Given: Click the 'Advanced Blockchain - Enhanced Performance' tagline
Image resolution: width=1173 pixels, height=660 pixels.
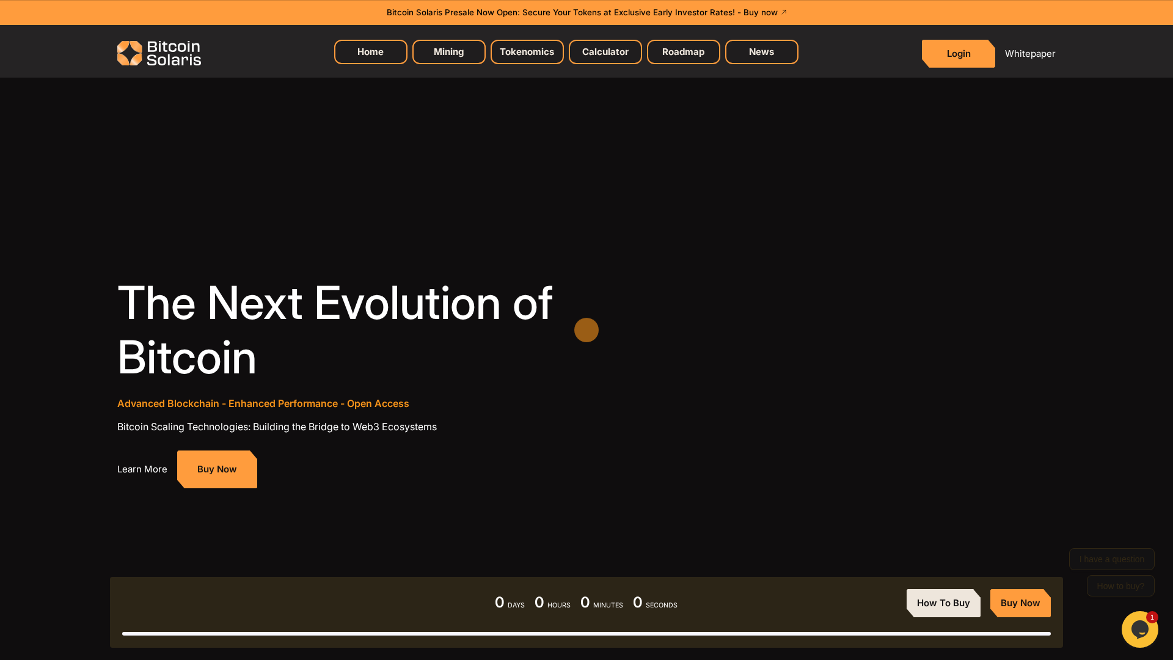Looking at the screenshot, I should point(263,403).
